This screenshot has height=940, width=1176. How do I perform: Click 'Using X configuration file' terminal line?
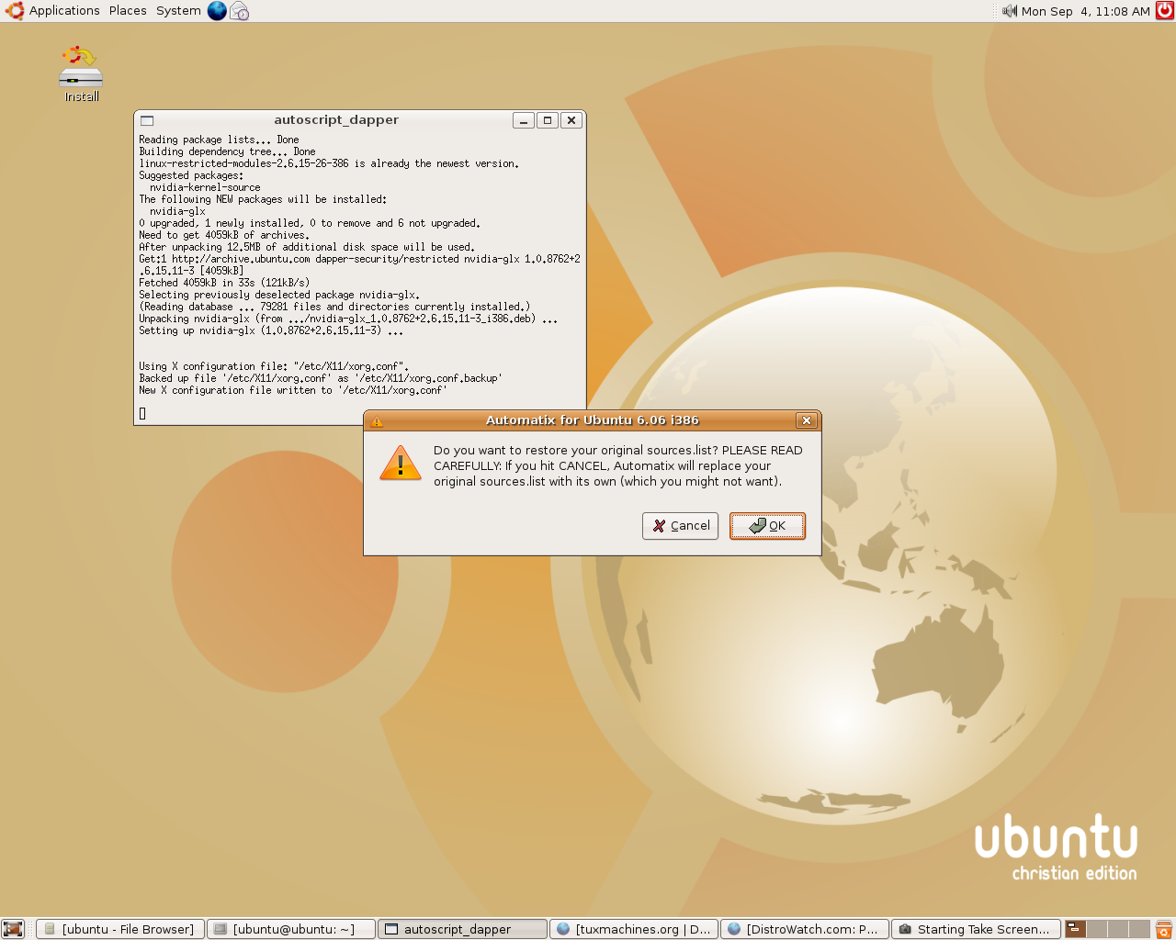click(274, 366)
